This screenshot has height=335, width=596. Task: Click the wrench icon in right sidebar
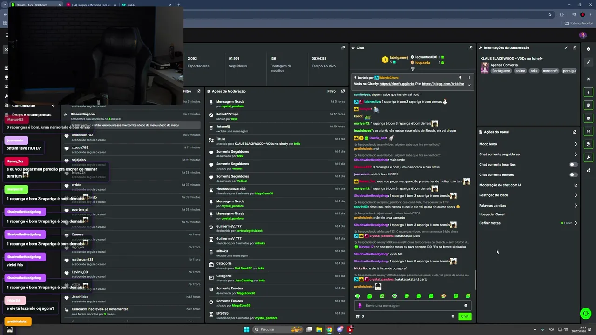589,157
